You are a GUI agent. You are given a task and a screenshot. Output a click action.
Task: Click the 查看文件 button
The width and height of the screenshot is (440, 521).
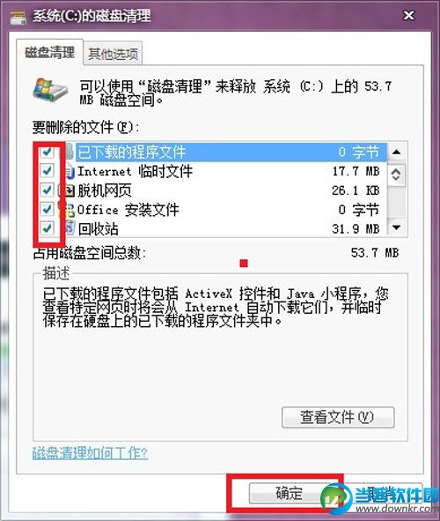point(338,417)
